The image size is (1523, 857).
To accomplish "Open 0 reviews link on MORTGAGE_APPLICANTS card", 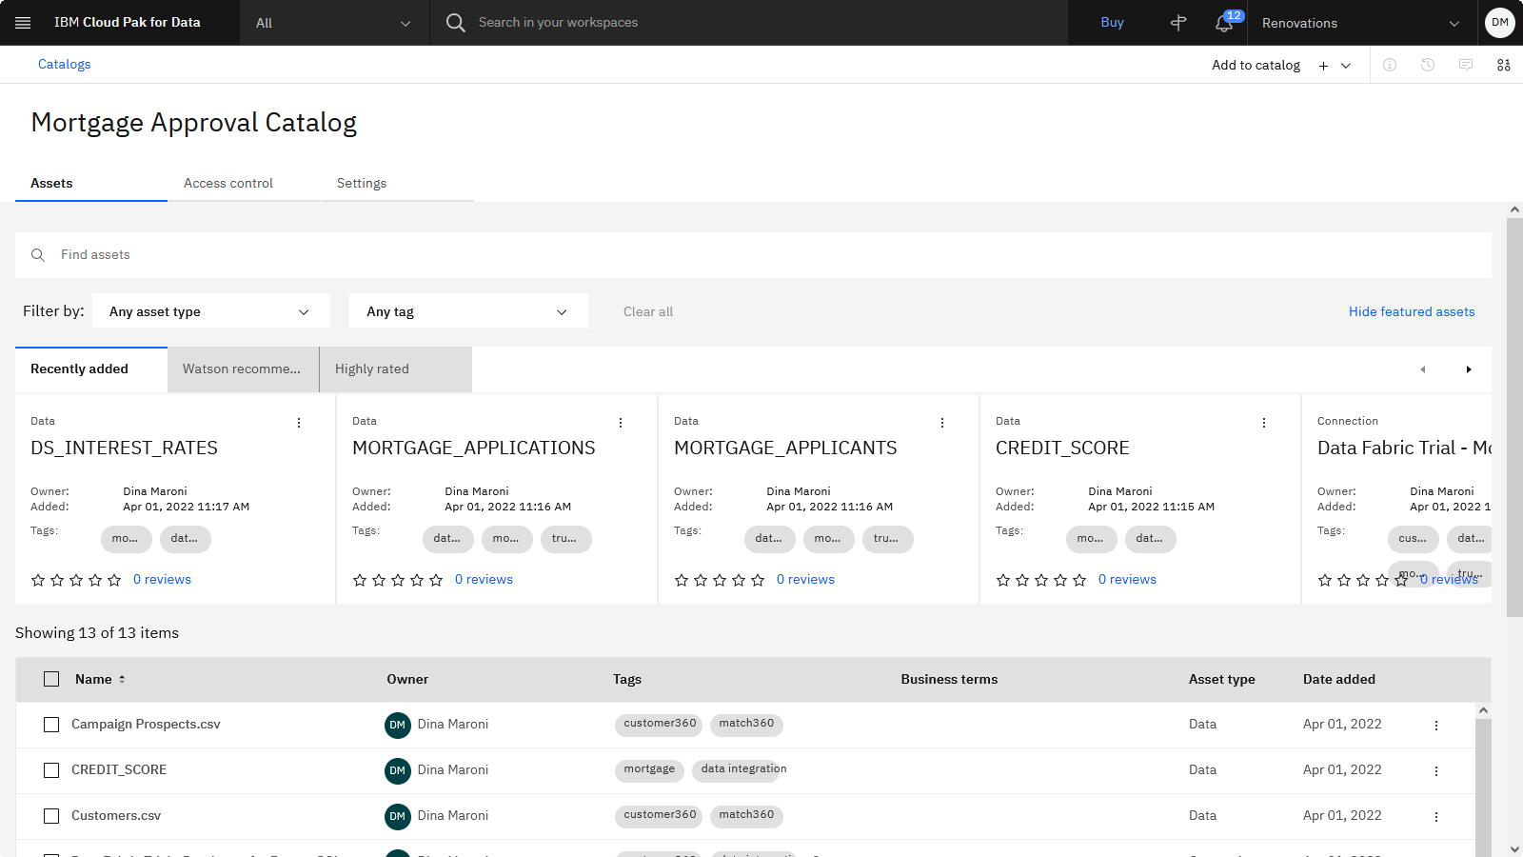I will pos(805,579).
